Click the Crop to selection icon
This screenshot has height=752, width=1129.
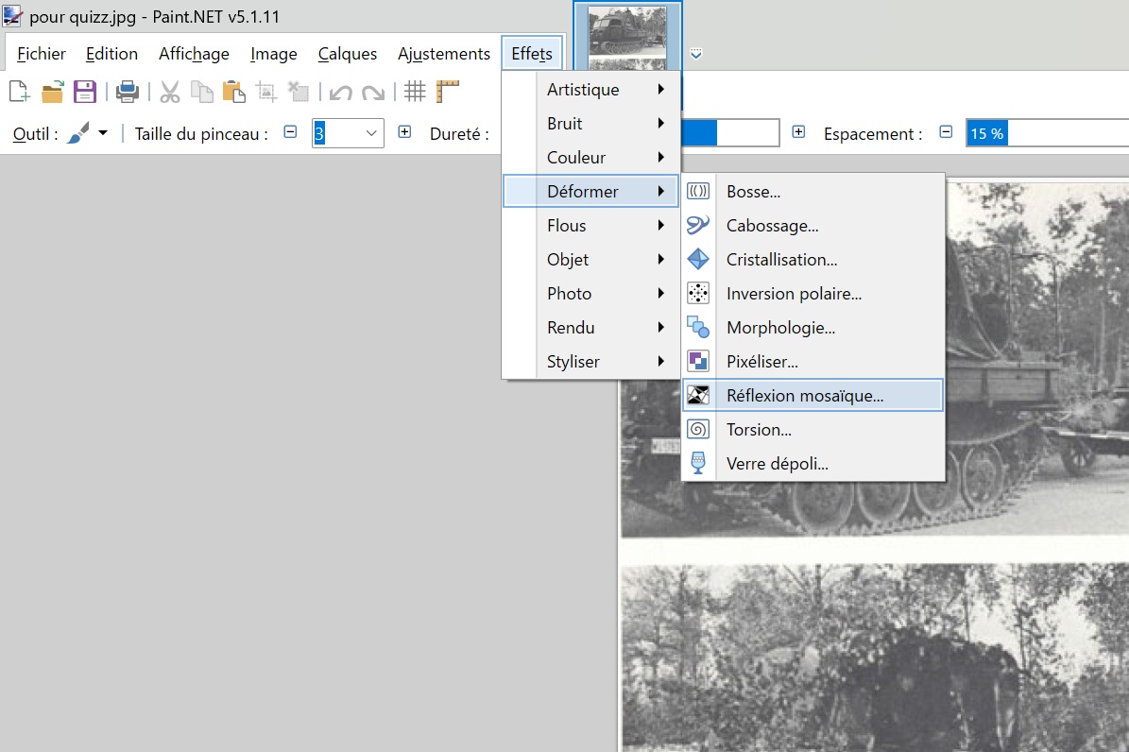(266, 92)
